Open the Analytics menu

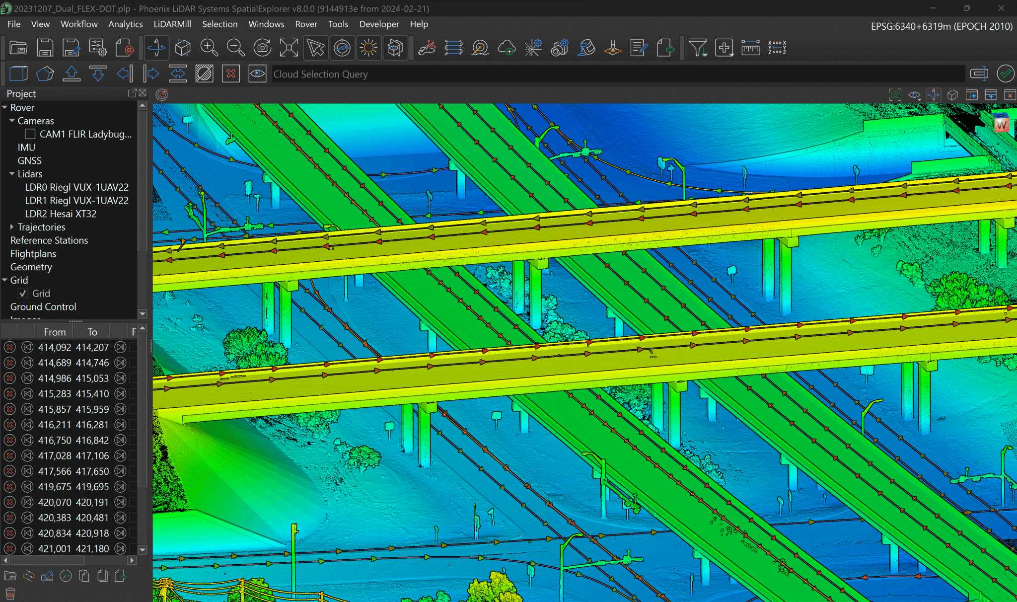pyautogui.click(x=125, y=24)
